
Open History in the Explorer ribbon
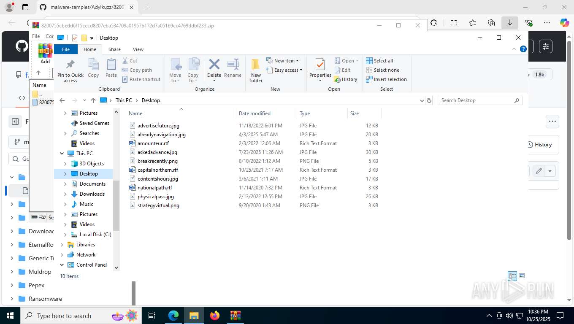(x=346, y=79)
